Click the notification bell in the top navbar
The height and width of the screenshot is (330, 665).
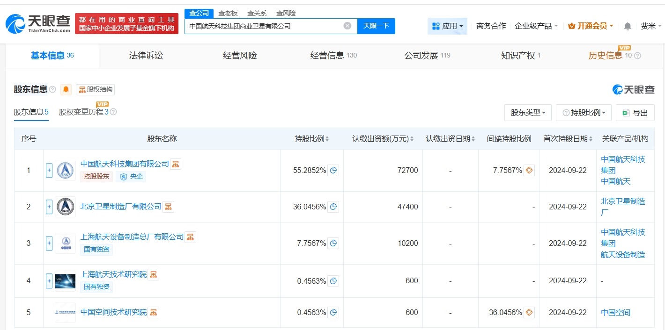(x=627, y=26)
